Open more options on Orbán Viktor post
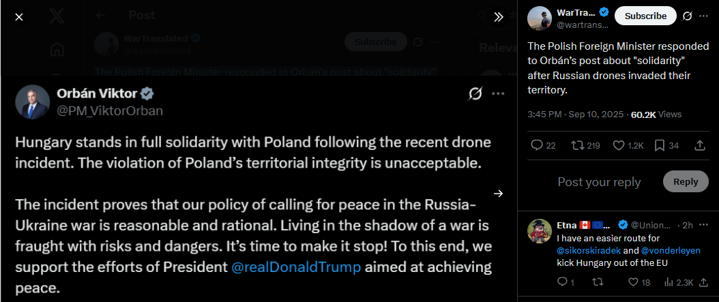This screenshot has width=719, height=302. pos(498,94)
